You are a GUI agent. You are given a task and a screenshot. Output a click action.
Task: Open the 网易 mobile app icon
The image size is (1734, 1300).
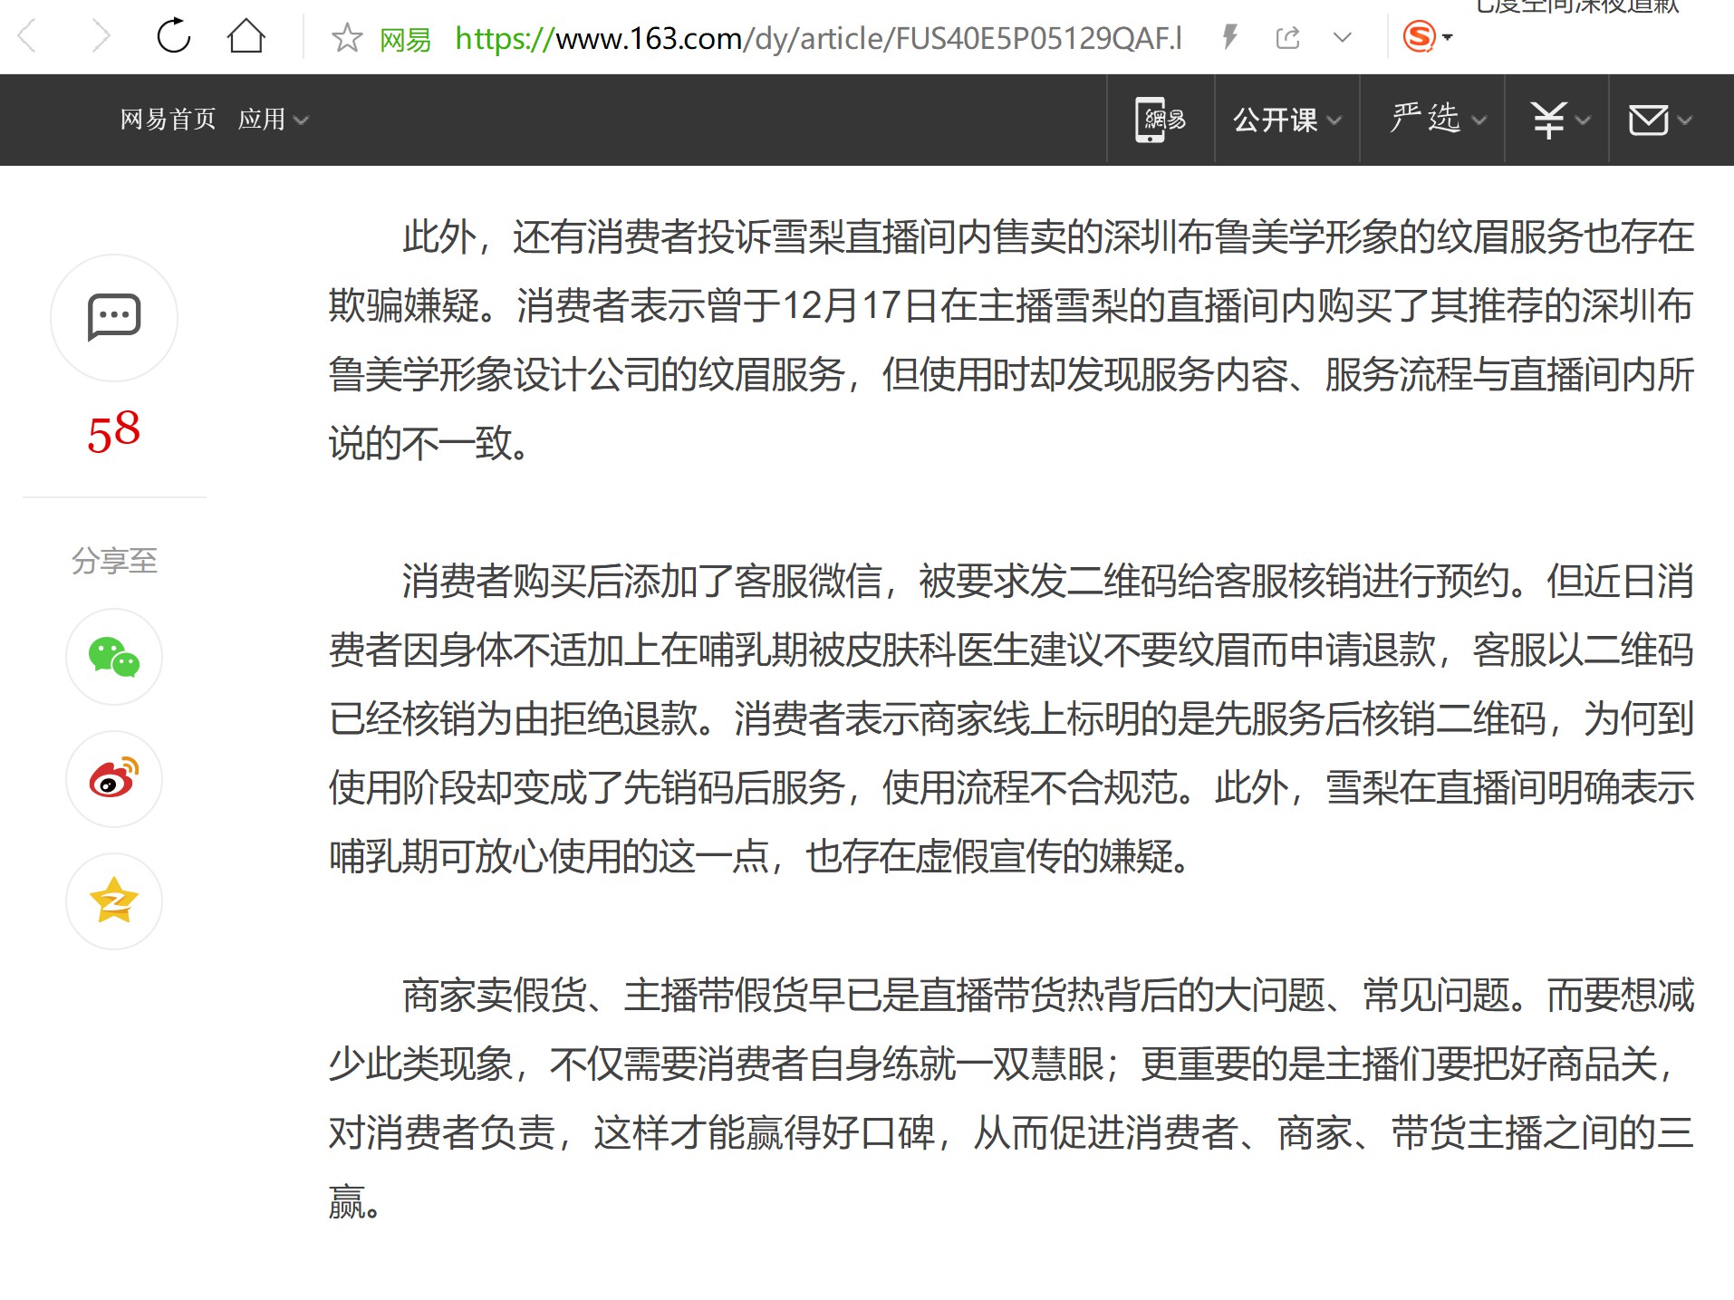coord(1161,120)
